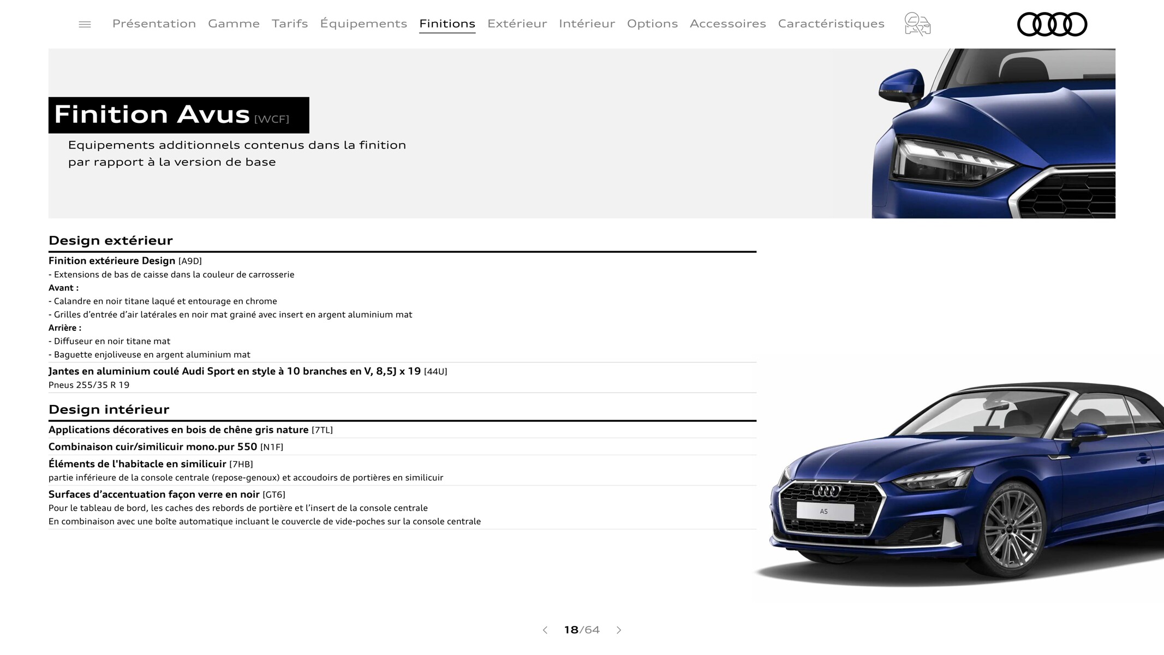Click the 'Avant :' label

pyautogui.click(x=63, y=288)
